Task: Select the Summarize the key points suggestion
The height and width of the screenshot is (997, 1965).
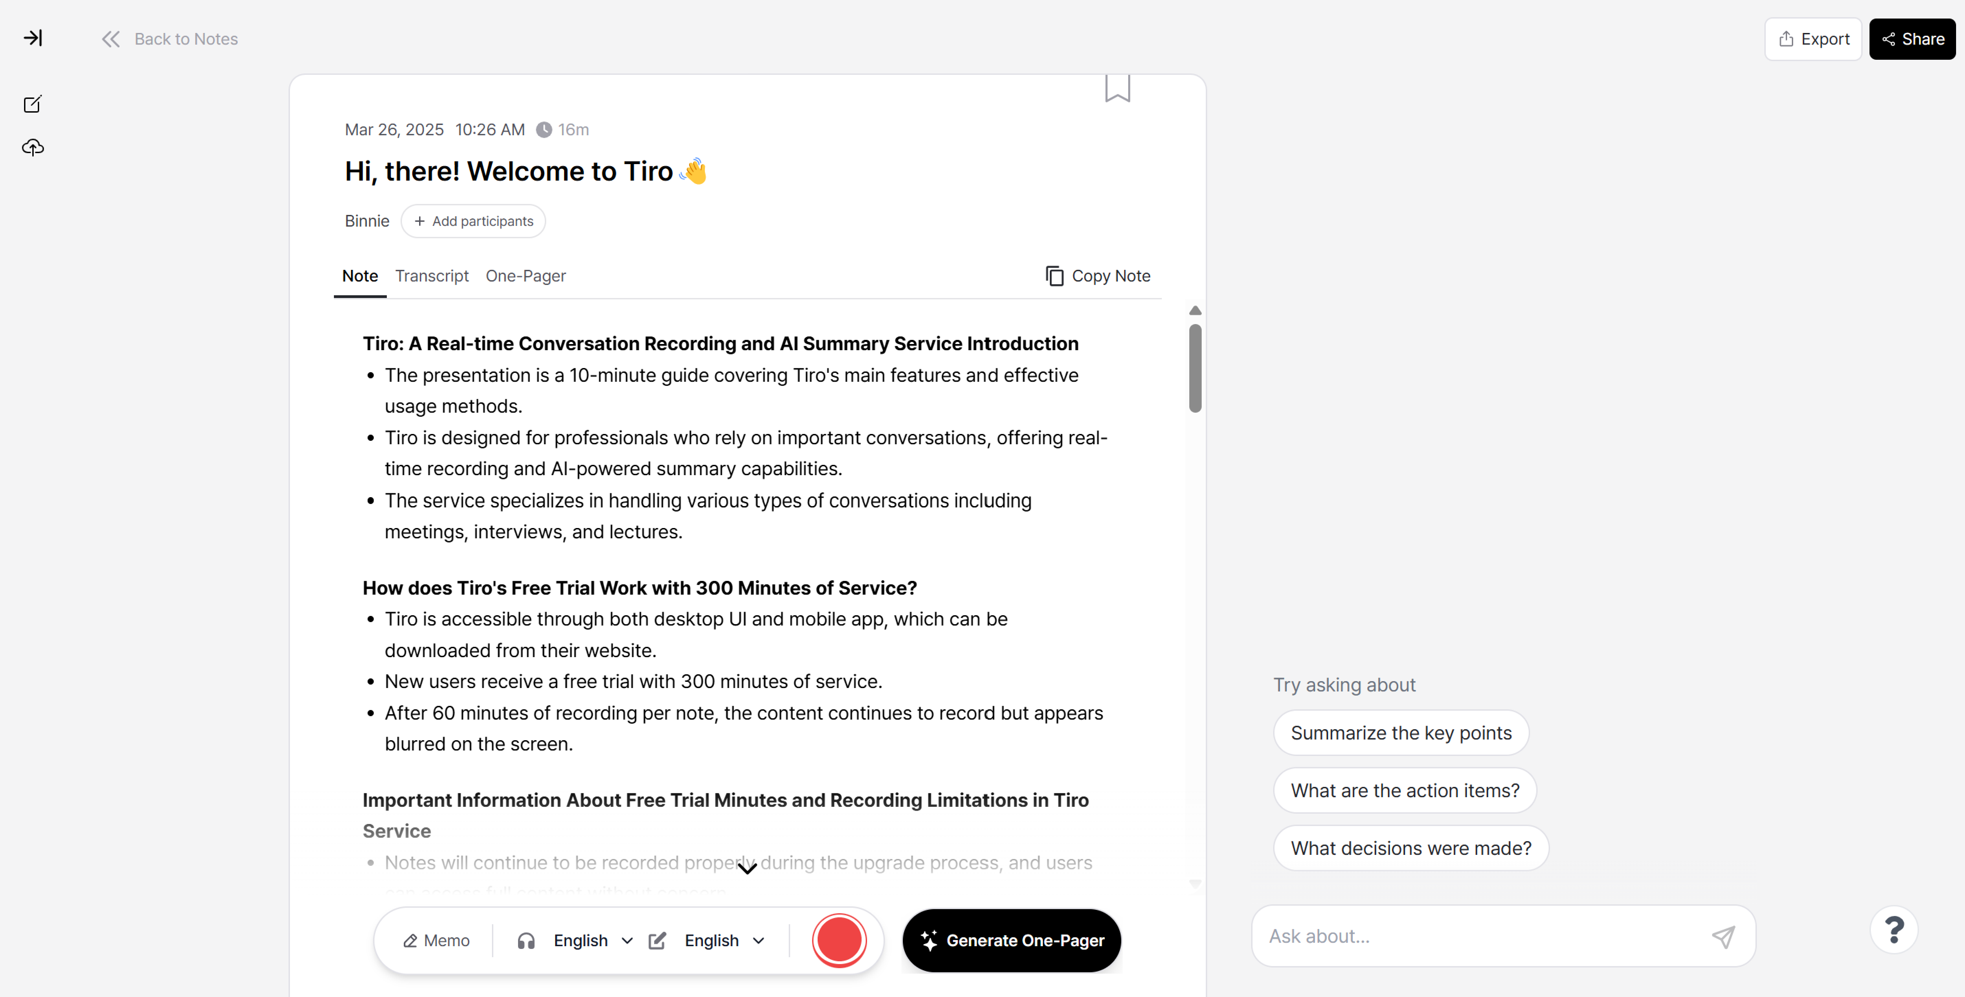Action: (x=1401, y=733)
